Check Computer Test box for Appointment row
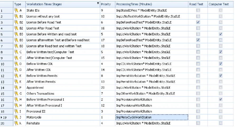The image size is (235, 128). click(221, 88)
